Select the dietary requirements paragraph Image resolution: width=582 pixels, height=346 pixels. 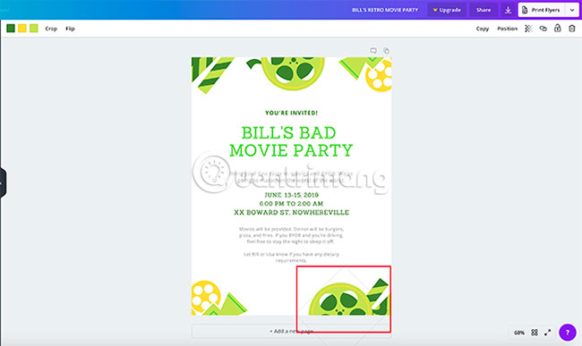[x=291, y=257]
